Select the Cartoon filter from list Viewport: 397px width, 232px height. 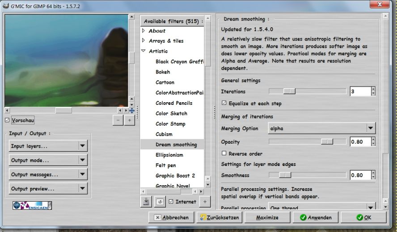[165, 83]
